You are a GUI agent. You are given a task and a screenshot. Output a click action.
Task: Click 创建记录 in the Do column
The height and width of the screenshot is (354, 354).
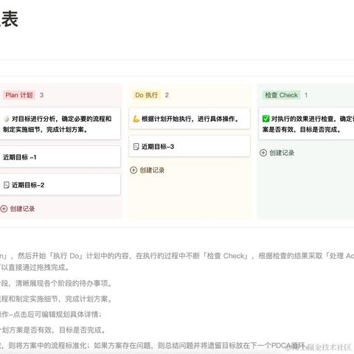[152, 170]
